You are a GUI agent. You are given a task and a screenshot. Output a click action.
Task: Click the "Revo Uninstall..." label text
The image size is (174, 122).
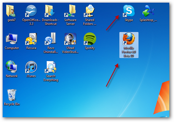pyautogui.click(x=51, y=50)
